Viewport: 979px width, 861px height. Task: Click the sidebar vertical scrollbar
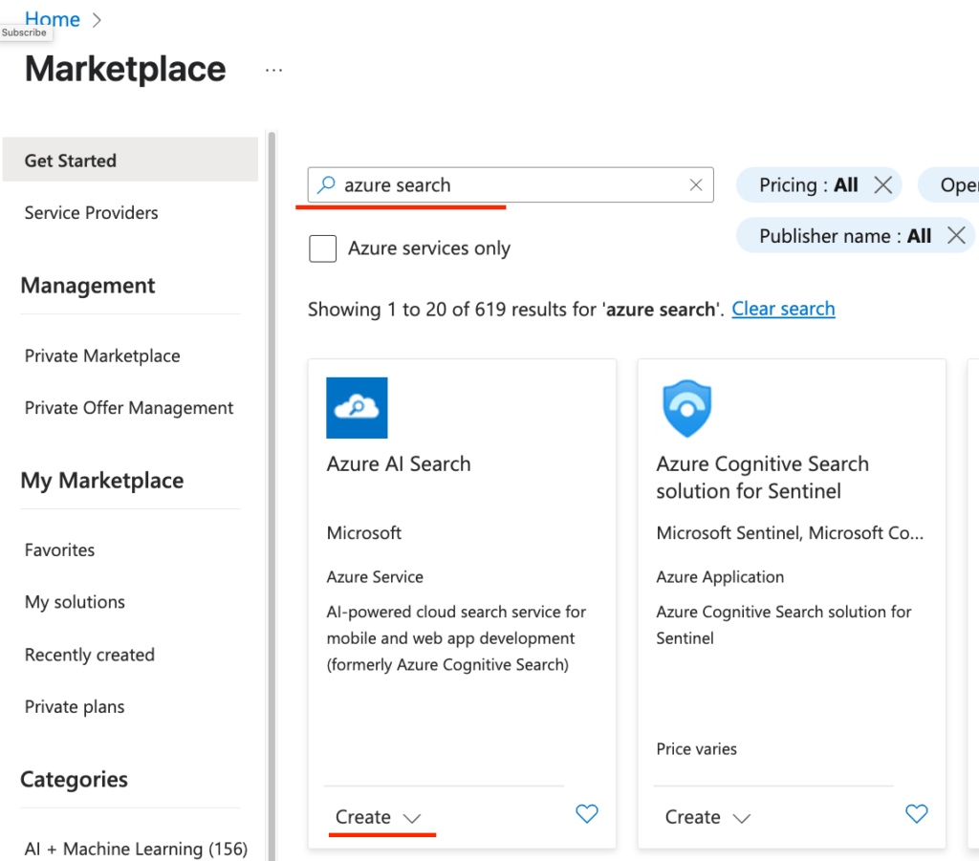click(272, 496)
